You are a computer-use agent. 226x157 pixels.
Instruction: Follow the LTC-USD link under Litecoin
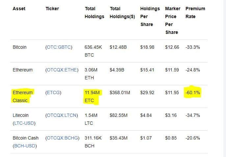pos(24,123)
